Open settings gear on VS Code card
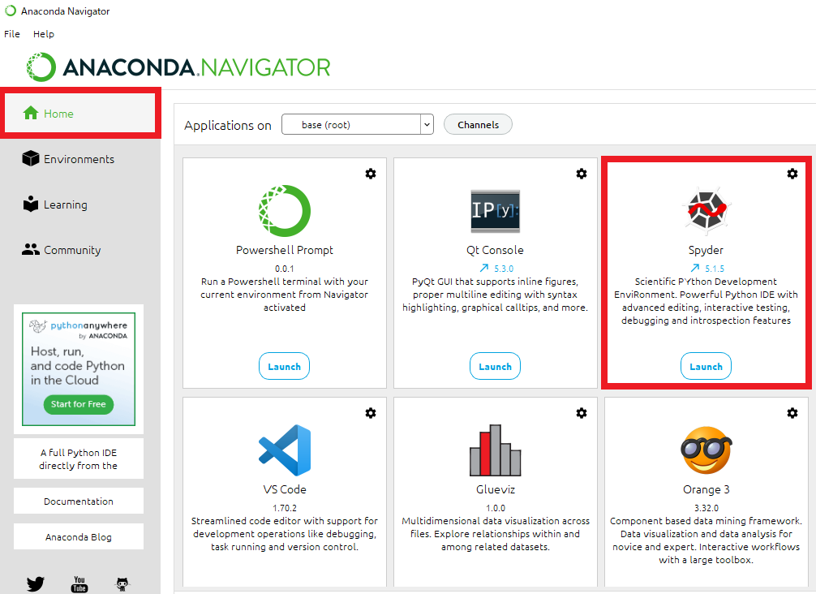816x594 pixels. click(371, 413)
